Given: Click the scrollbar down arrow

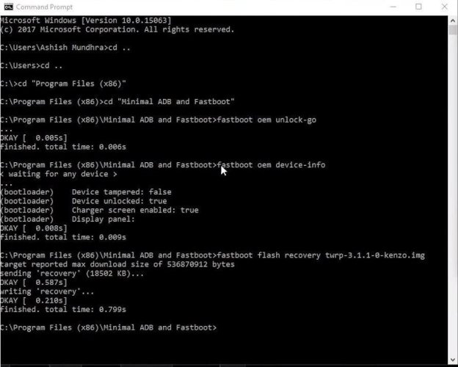Looking at the screenshot, I should (453, 360).
